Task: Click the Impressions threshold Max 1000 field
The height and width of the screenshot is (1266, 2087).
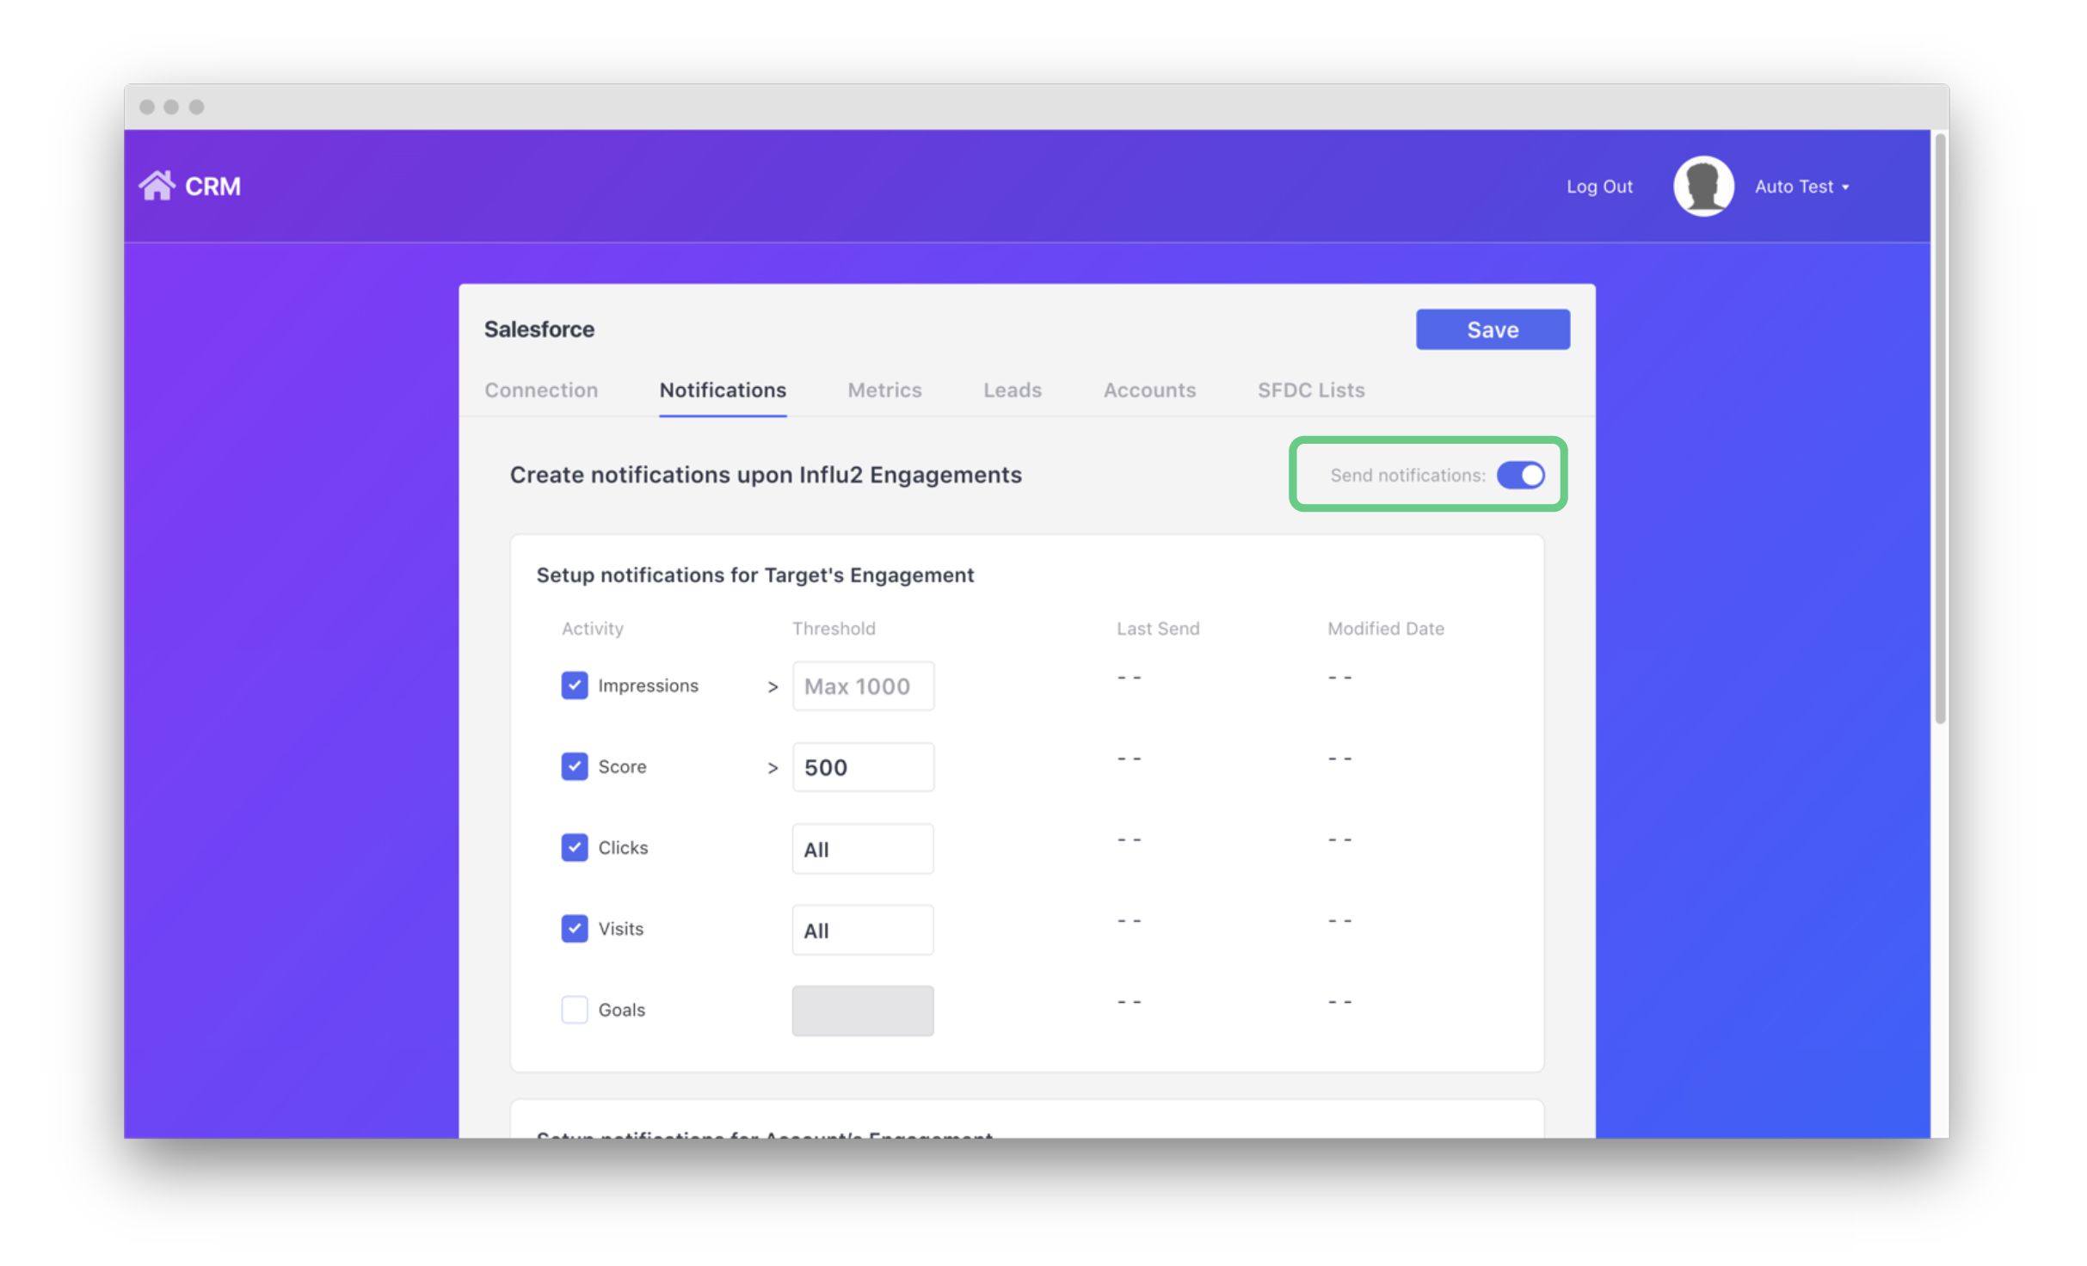Action: pyautogui.click(x=862, y=686)
